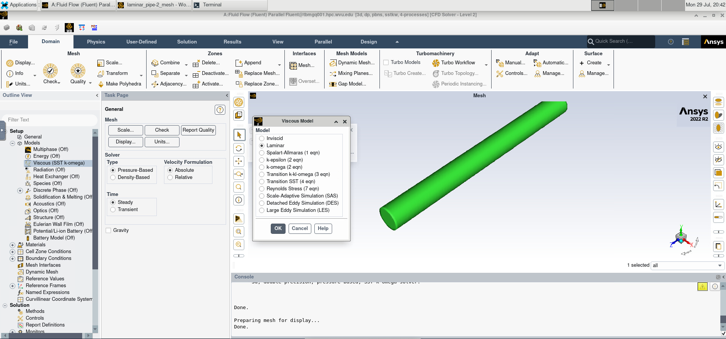Click zoom to fit magnifier icon
Viewport: 726px width, 339px height.
coord(239,187)
